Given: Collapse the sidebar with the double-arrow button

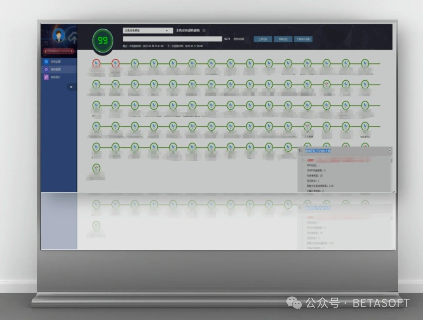Looking at the screenshot, I should pos(71,87).
